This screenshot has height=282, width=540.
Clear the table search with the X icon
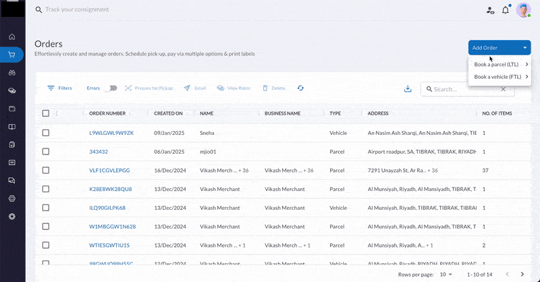tap(503, 89)
